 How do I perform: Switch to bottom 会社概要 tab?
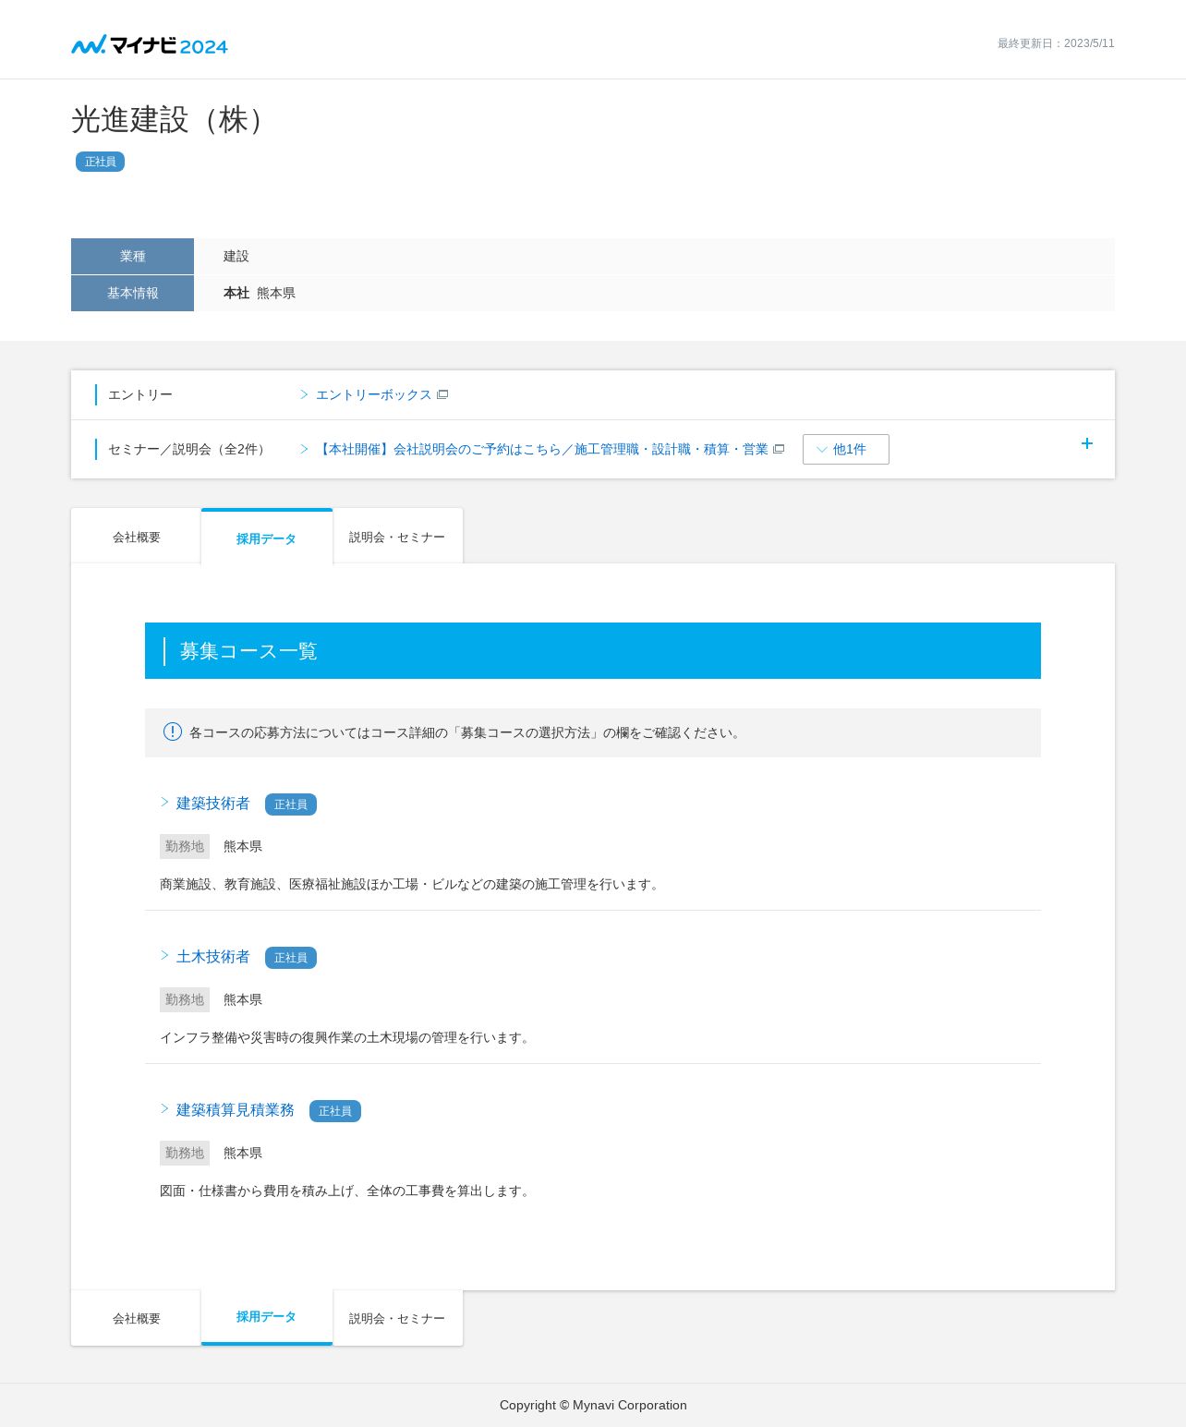tap(137, 1318)
